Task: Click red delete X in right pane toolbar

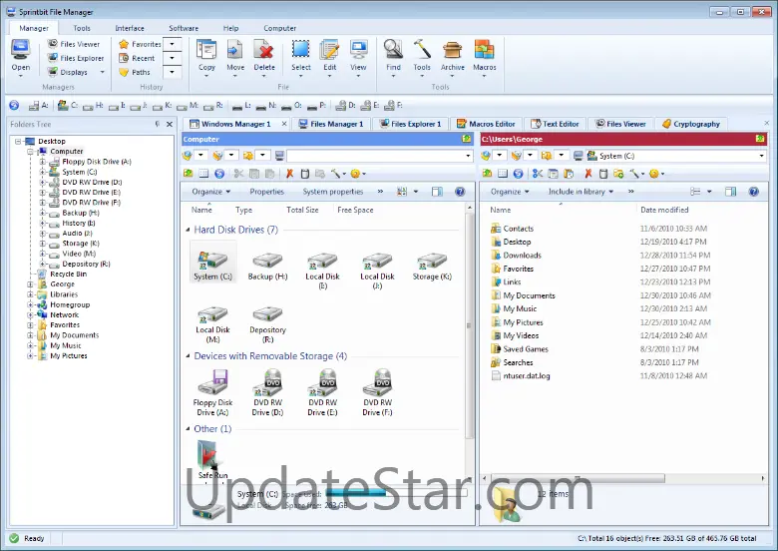Action: coord(587,174)
